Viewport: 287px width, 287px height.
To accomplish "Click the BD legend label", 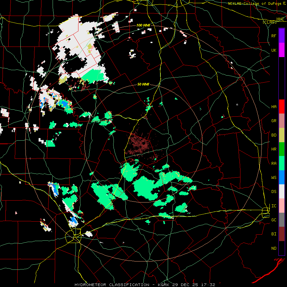I will coord(274,135).
